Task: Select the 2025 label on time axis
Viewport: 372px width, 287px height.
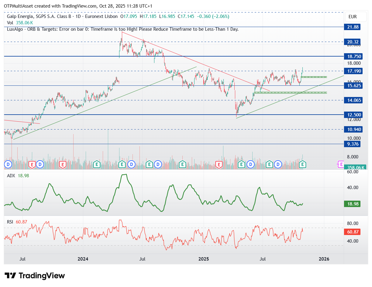Action: pyautogui.click(x=204, y=259)
